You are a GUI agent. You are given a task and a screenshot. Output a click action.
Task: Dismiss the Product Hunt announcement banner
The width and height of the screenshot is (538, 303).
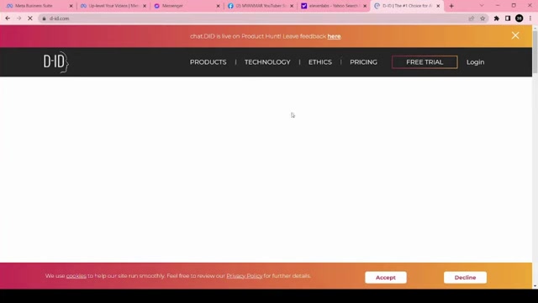(515, 35)
